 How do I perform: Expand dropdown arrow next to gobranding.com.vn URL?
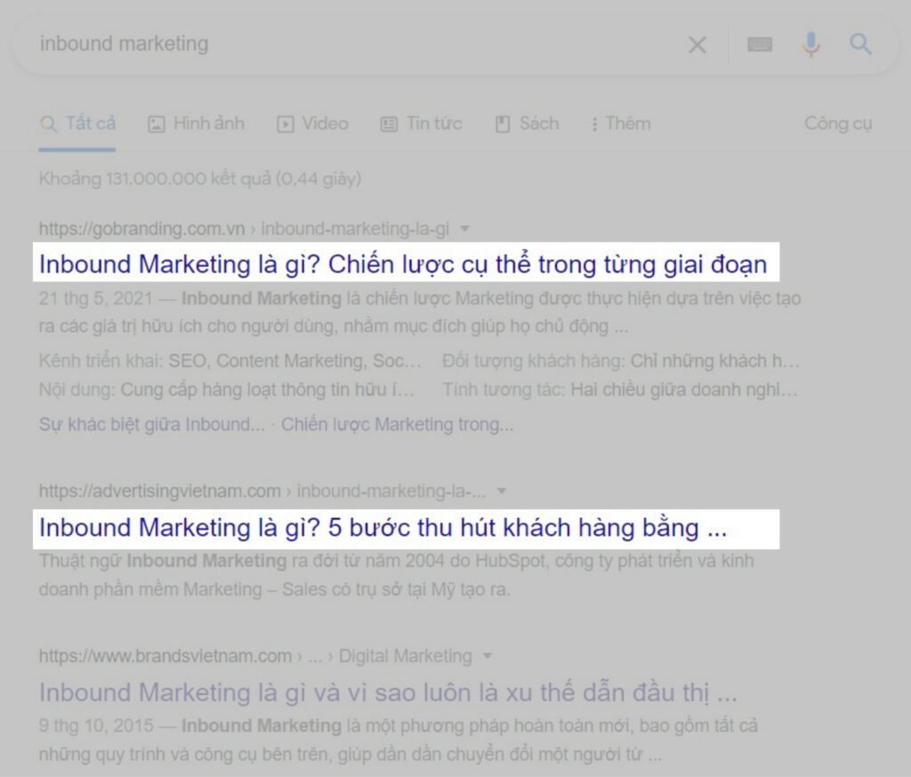pos(464,230)
